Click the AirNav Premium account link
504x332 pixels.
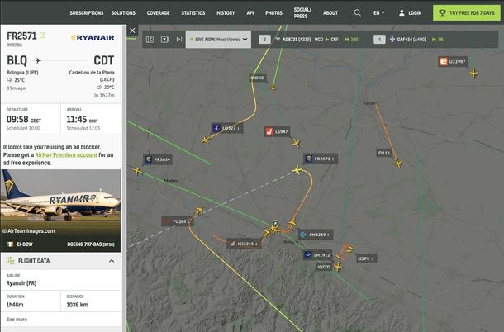[66, 155]
